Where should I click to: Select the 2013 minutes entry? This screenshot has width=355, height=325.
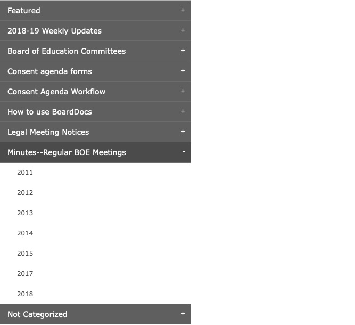click(25, 213)
